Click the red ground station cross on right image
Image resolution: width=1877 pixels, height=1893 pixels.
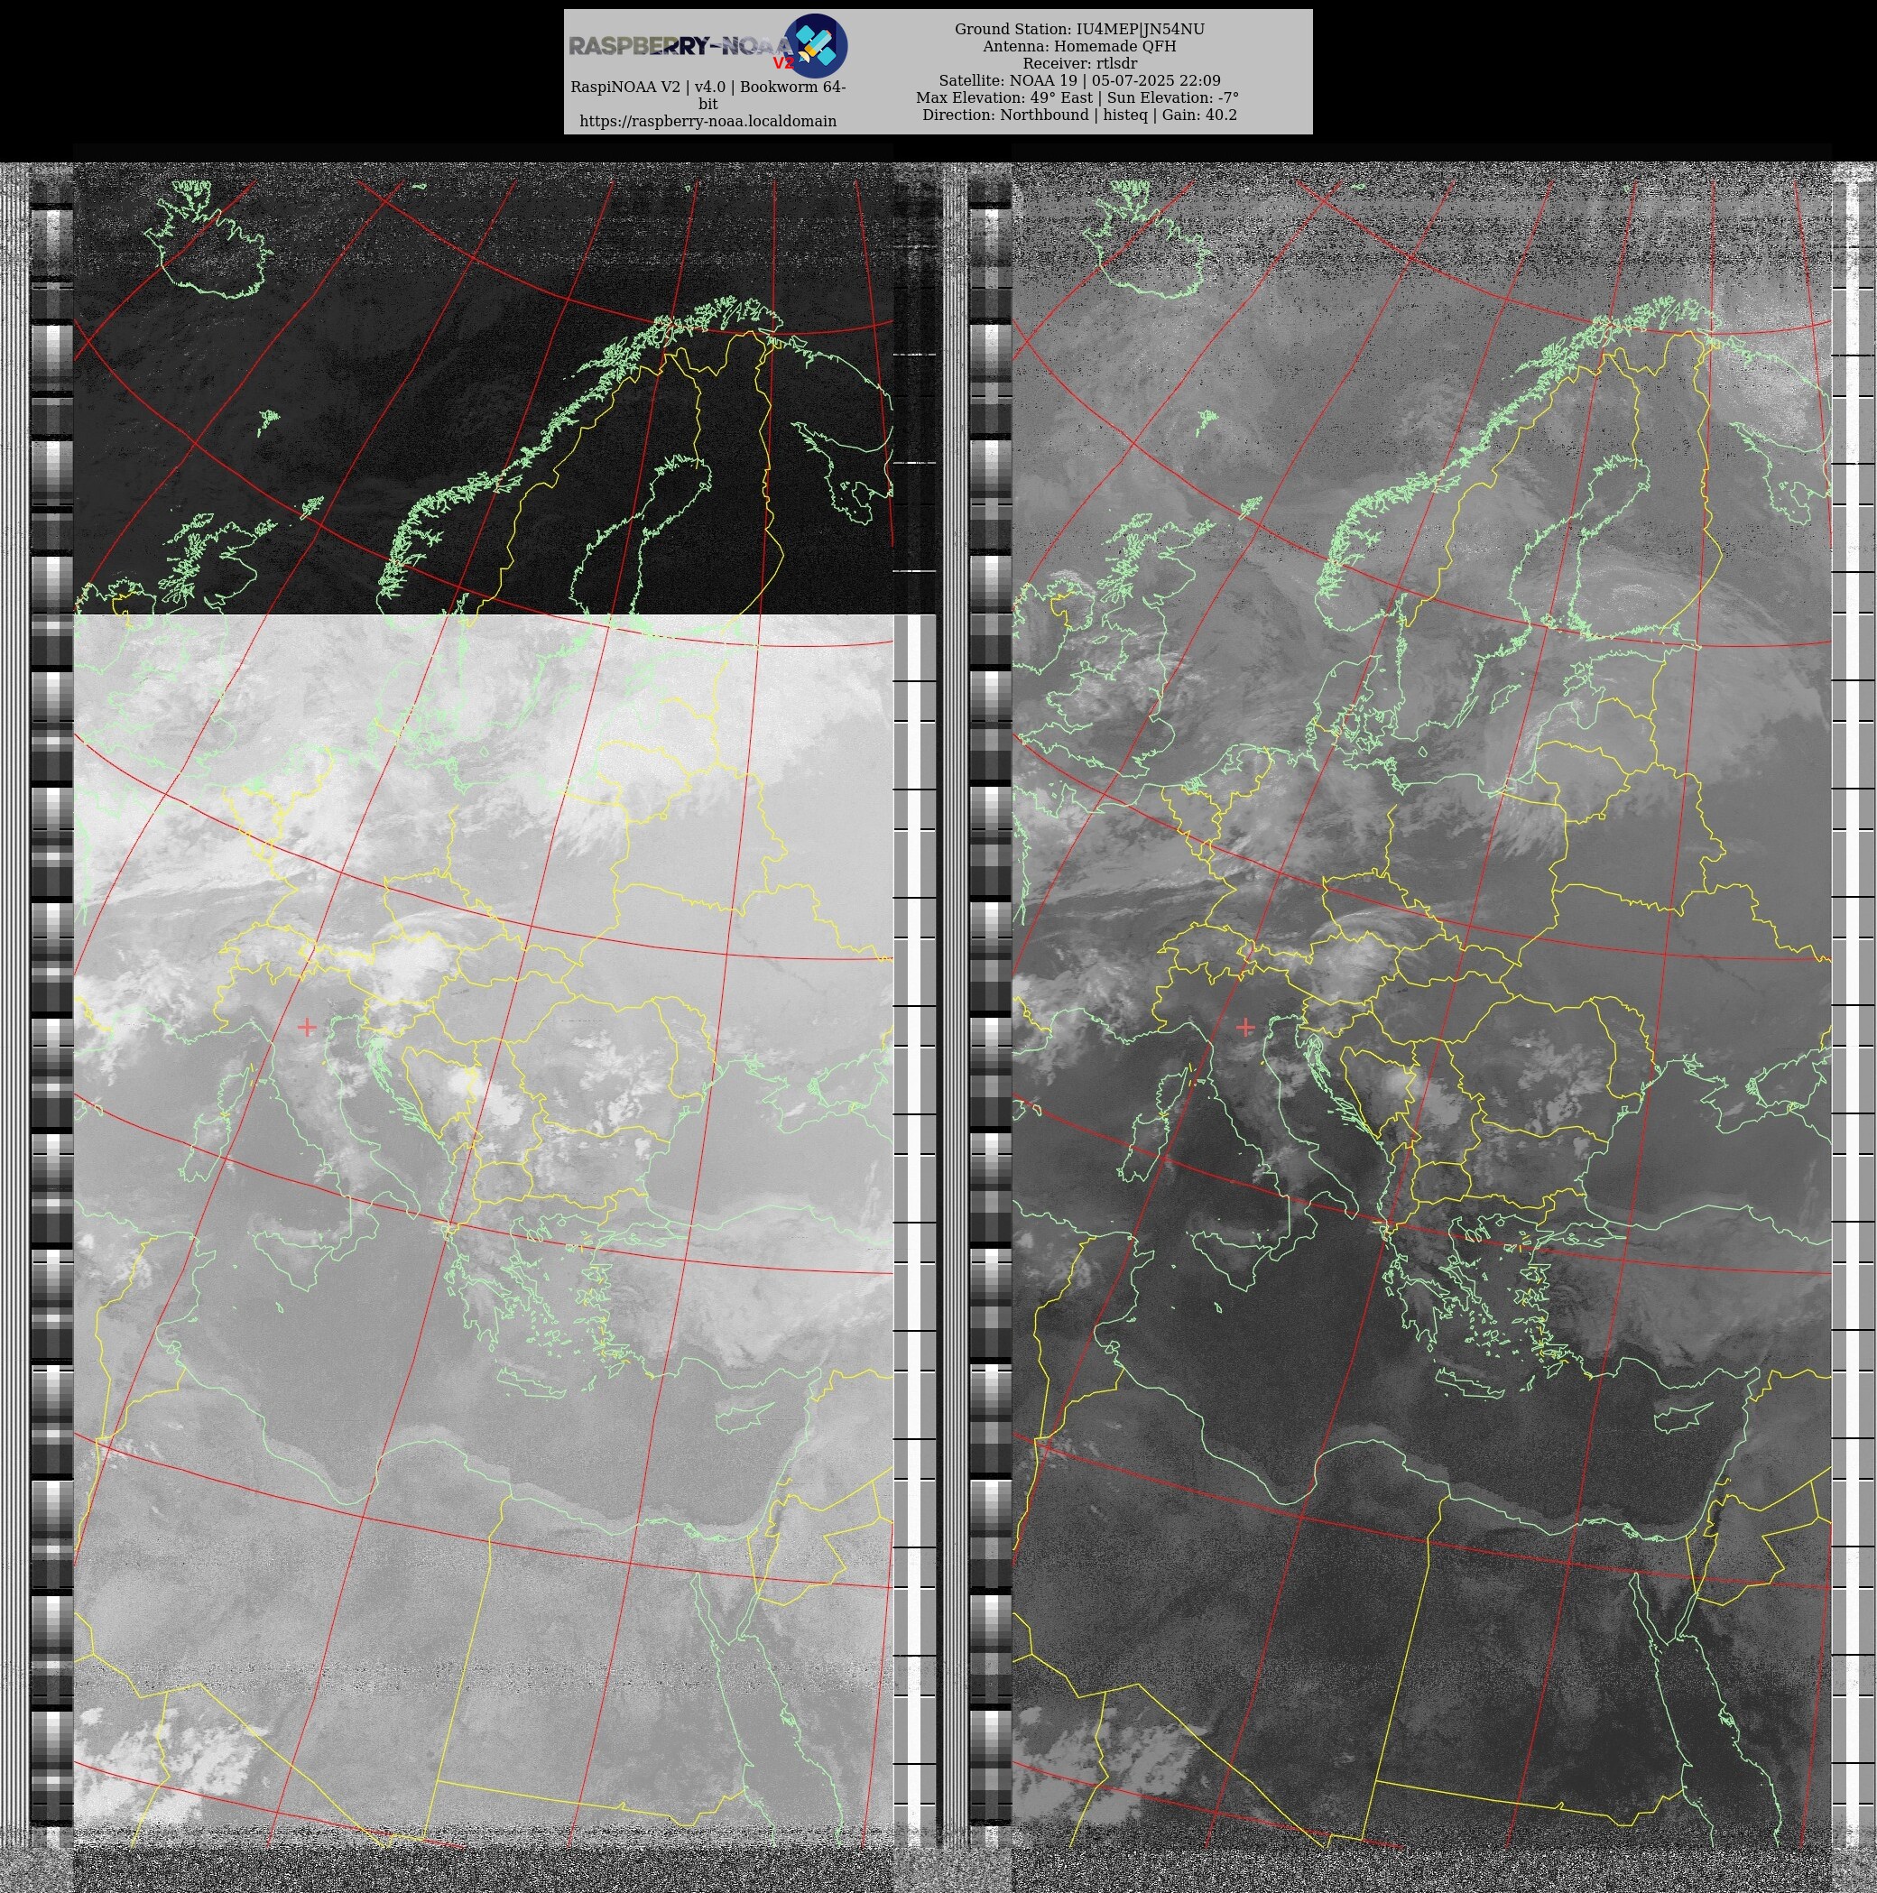click(x=1244, y=1027)
